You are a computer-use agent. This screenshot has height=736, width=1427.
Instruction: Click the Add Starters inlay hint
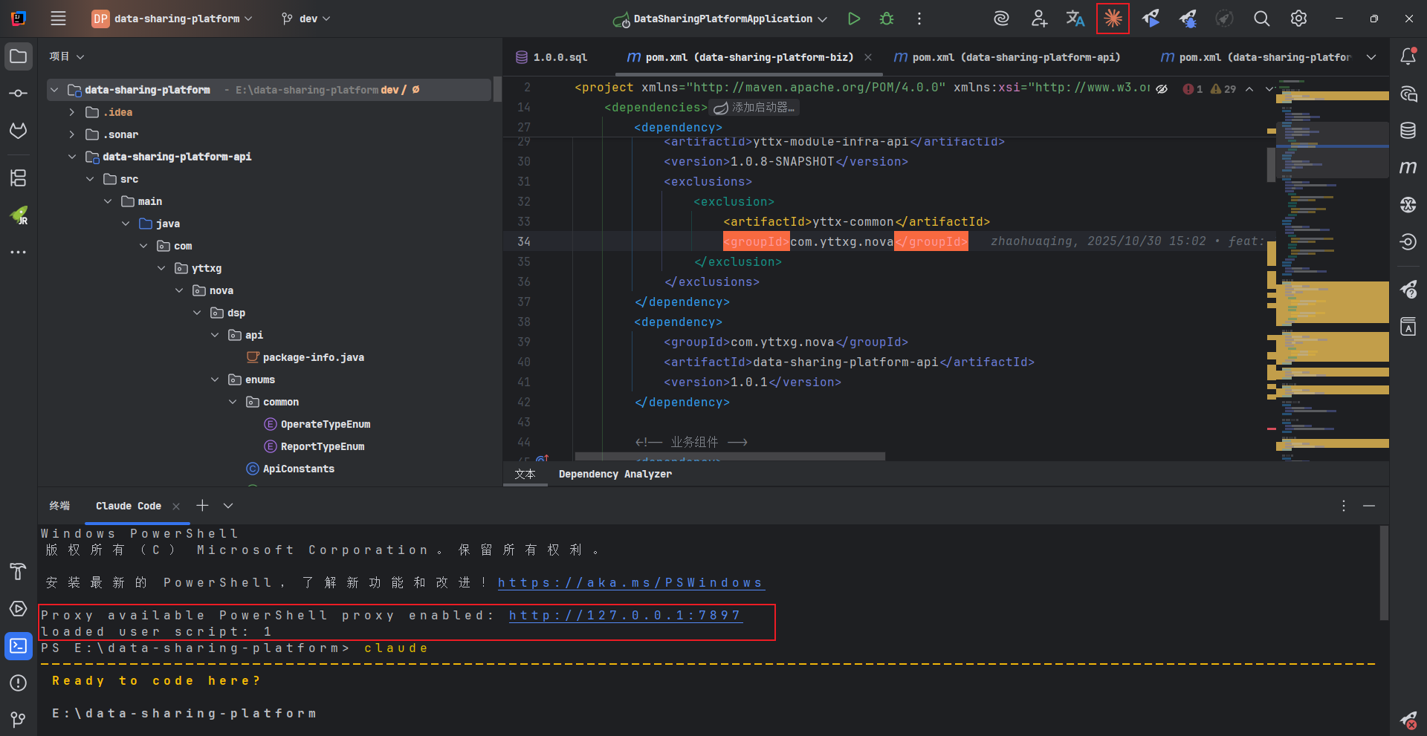click(x=755, y=108)
